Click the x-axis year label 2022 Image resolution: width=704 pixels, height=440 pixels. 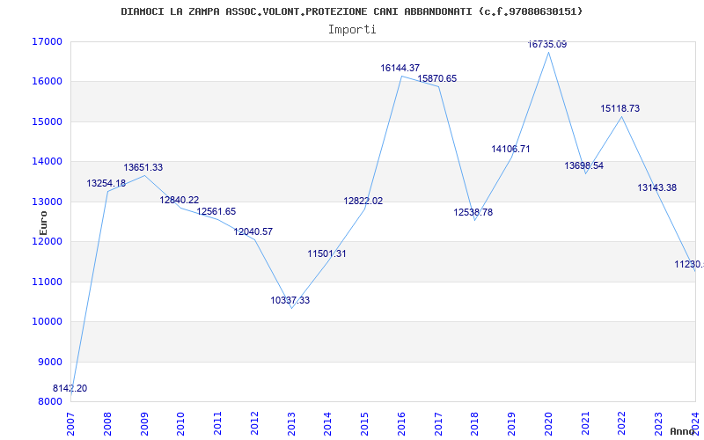pyautogui.click(x=622, y=423)
